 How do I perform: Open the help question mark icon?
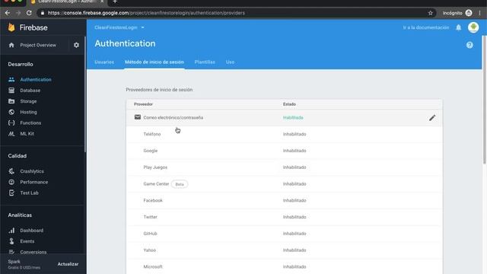pyautogui.click(x=469, y=45)
